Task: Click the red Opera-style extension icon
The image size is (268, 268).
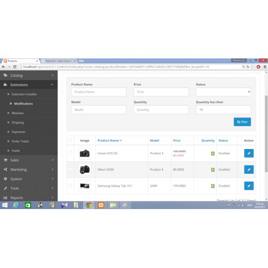Action: click(258, 67)
